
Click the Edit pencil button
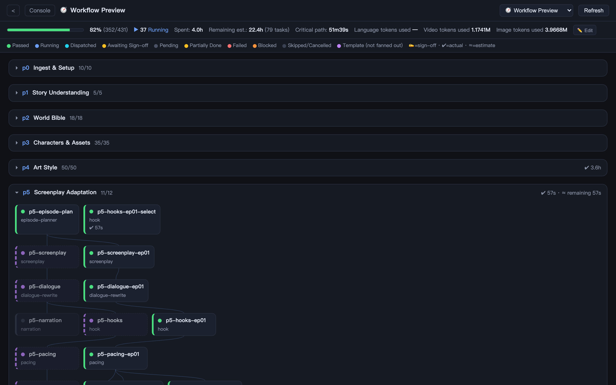[585, 30]
